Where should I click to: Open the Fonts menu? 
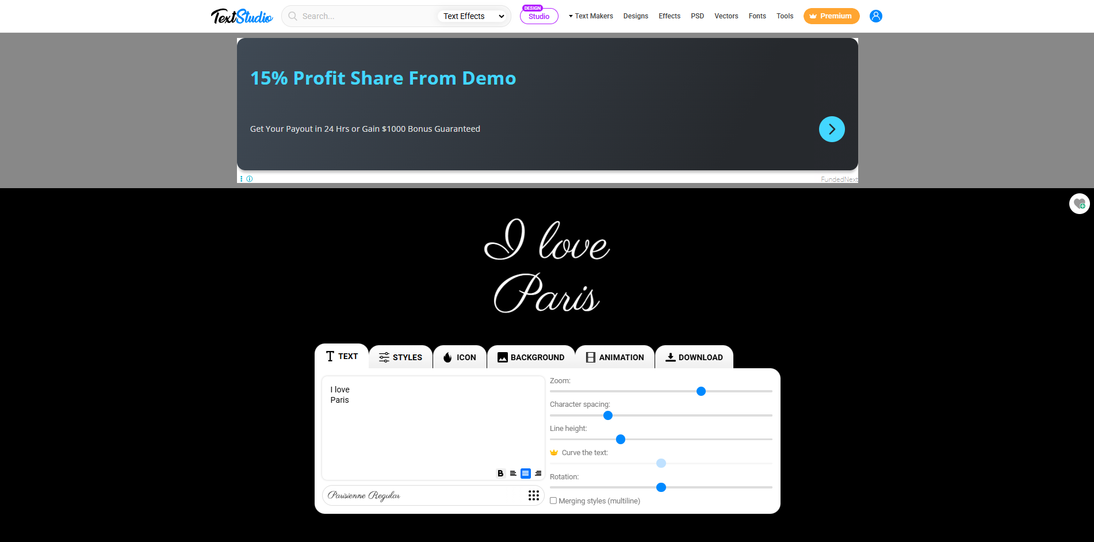coord(757,16)
